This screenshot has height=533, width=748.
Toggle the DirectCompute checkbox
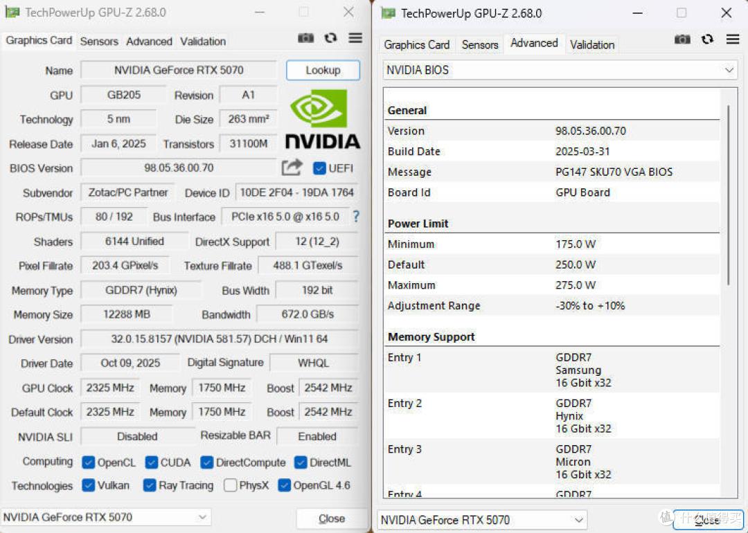(206, 462)
